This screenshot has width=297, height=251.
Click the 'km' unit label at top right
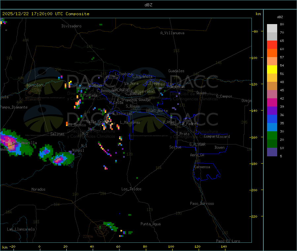(x=258, y=14)
